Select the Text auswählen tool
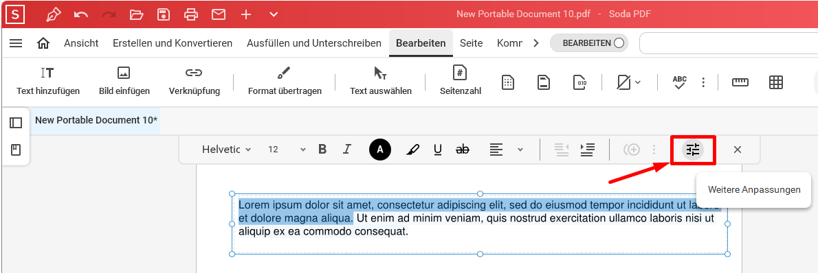Viewport: 818px width, 273px height. pos(380,81)
